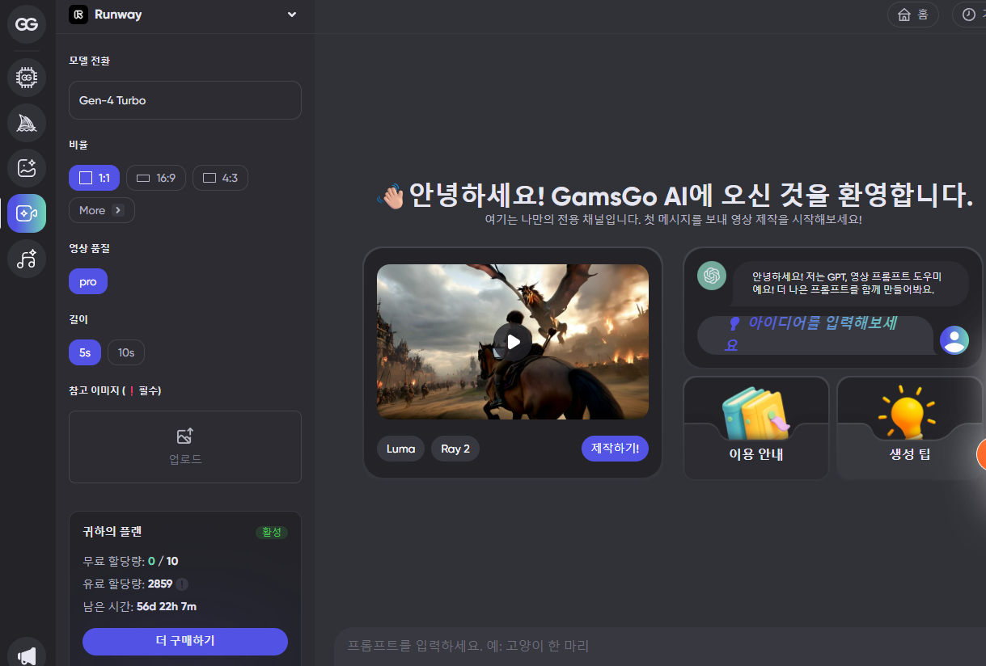The image size is (986, 666).
Task: Click the 아이디어를 입력해보세요 idea field
Action: click(x=817, y=335)
